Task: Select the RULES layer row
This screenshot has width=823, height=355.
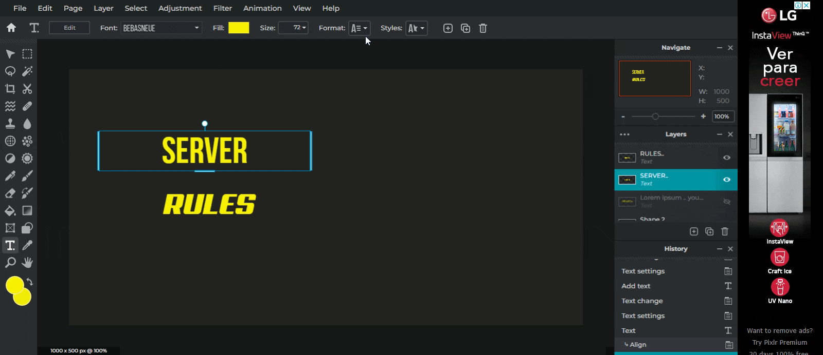Action: [x=676, y=157]
